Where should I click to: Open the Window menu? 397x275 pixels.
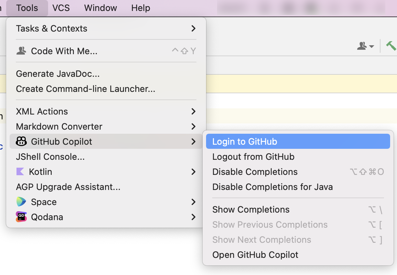pyautogui.click(x=100, y=8)
